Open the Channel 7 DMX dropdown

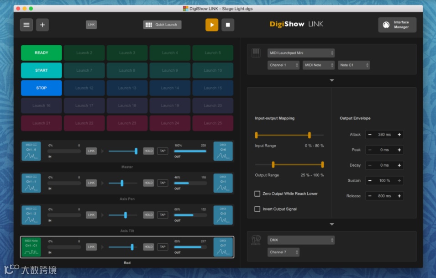284,252
